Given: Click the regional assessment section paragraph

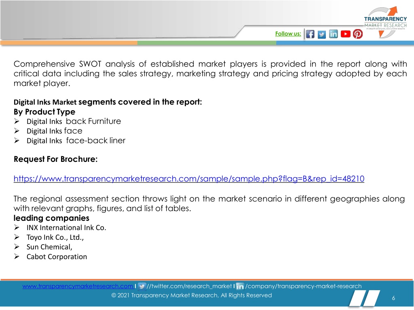Looking at the screenshot, I should [209, 203].
